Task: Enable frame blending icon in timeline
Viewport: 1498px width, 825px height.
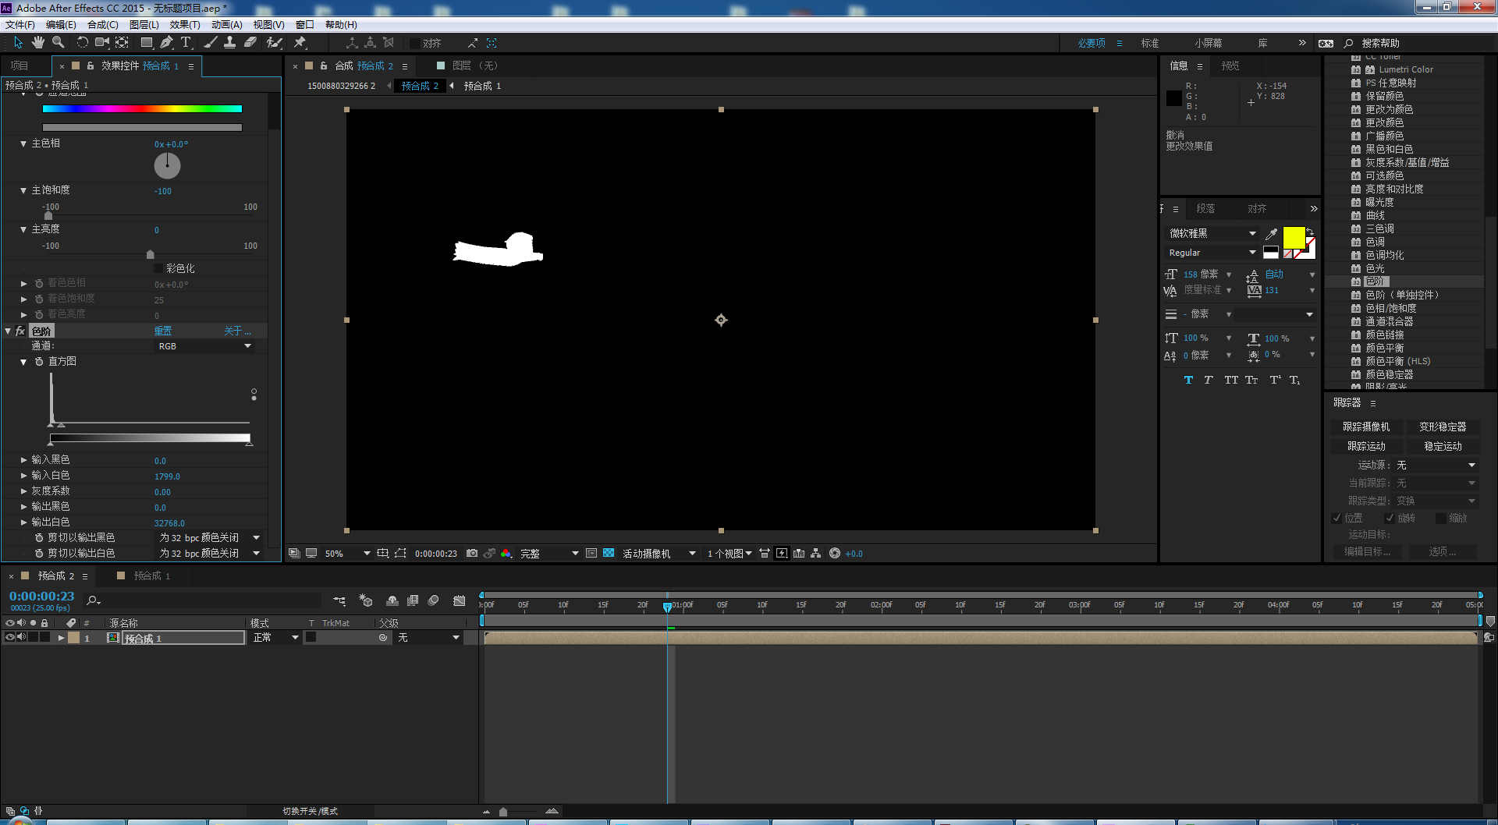Action: click(x=413, y=600)
